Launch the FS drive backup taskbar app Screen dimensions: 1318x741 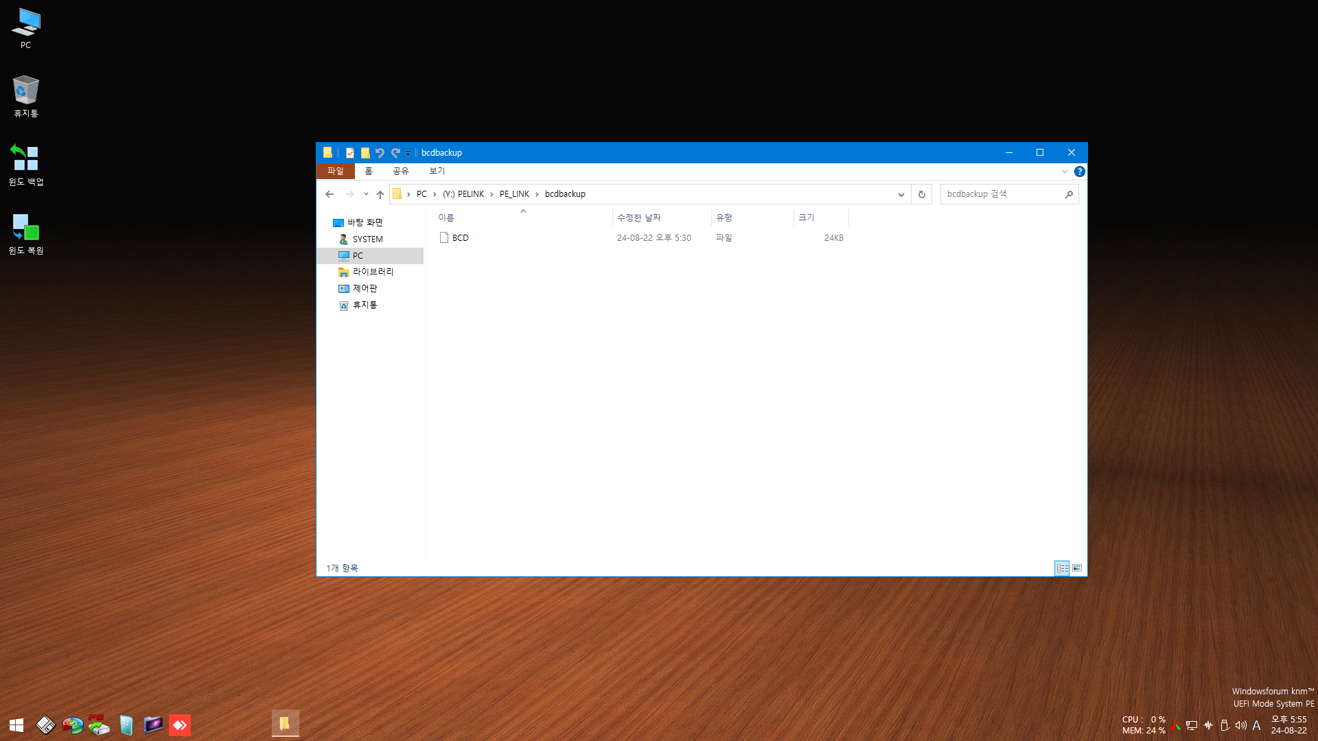(99, 725)
